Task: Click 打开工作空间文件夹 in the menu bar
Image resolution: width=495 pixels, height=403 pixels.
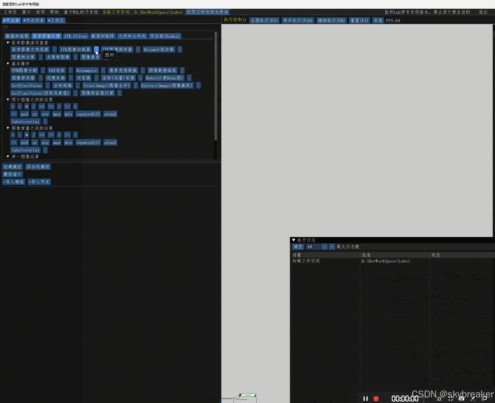Action: point(207,12)
